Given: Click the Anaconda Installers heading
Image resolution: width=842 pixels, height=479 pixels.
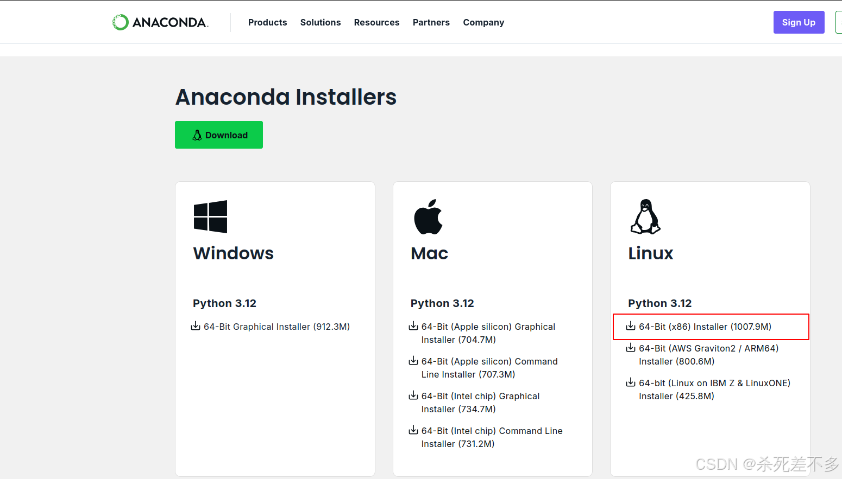Looking at the screenshot, I should pos(286,97).
